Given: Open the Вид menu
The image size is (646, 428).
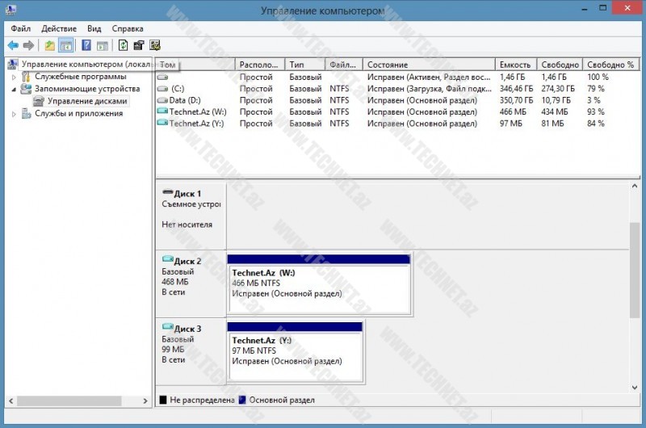Looking at the screenshot, I should click(x=94, y=28).
